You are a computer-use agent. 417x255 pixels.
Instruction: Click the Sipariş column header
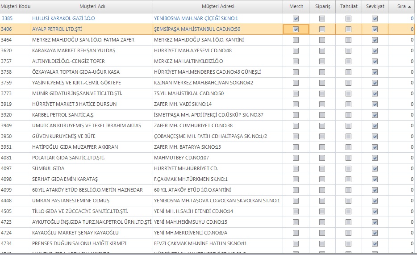click(322, 6)
